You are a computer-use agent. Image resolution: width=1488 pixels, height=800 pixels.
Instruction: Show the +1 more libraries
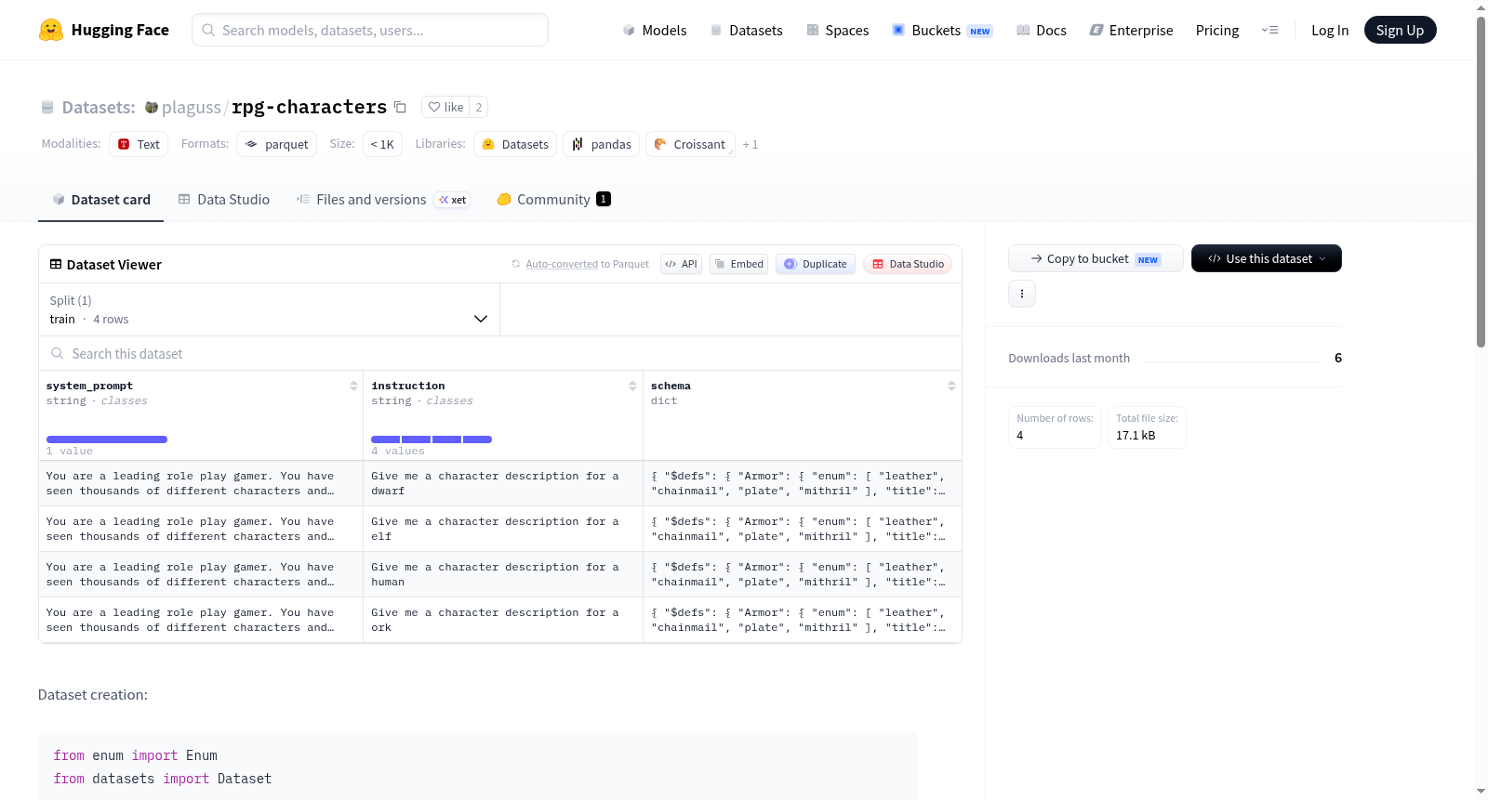coord(751,144)
